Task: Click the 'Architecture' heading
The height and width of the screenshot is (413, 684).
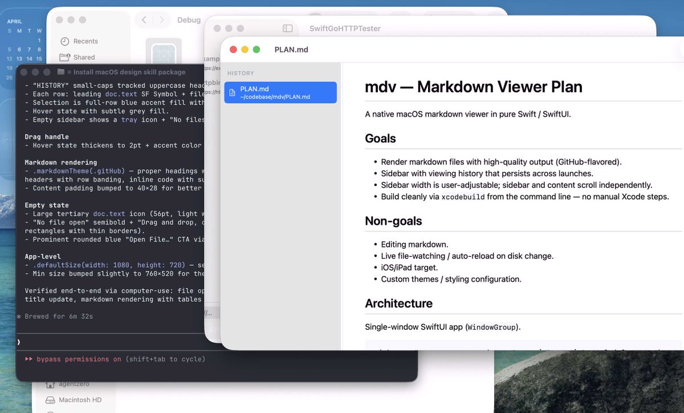Action: (x=398, y=303)
